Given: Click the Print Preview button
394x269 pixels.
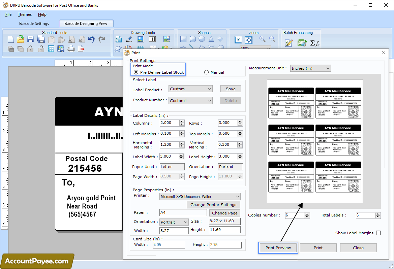Looking at the screenshot, I should [x=278, y=247].
